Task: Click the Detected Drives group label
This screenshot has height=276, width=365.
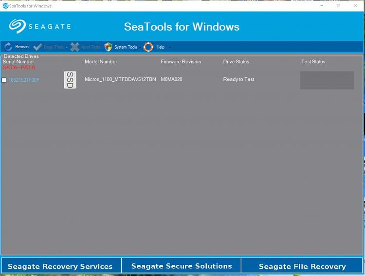Action: point(21,56)
